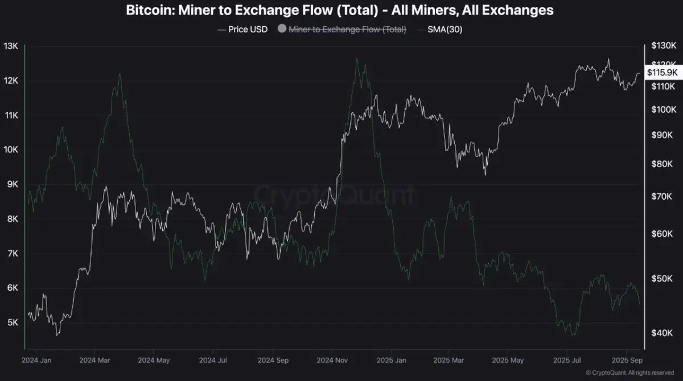This screenshot has width=683, height=381.
Task: Enable the Miner to Exchange Flow (Total) series
Action: tap(341, 30)
